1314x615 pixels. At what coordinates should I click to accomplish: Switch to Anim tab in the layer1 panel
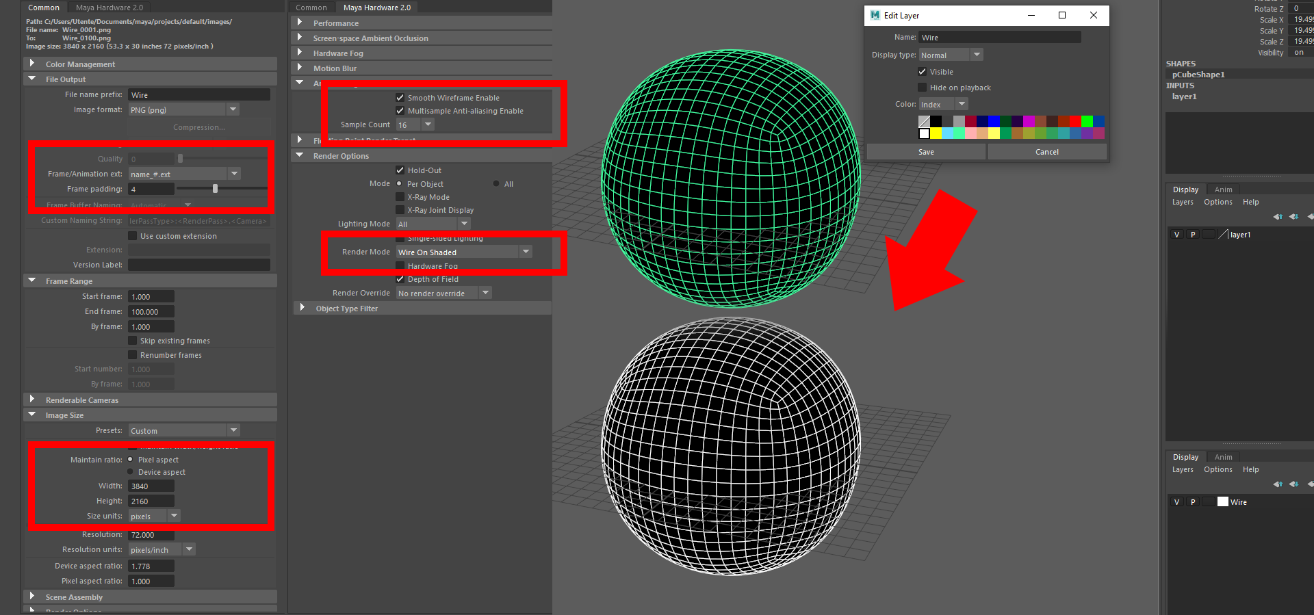[x=1223, y=189]
